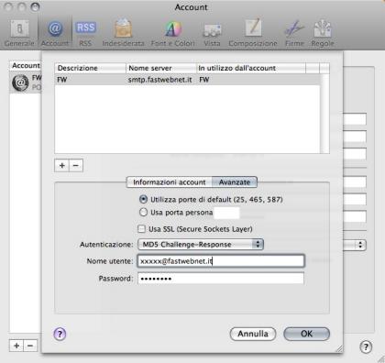Image resolution: width=385 pixels, height=363 pixels.
Task: Sort by the Descrizione column header
Action: pos(90,68)
